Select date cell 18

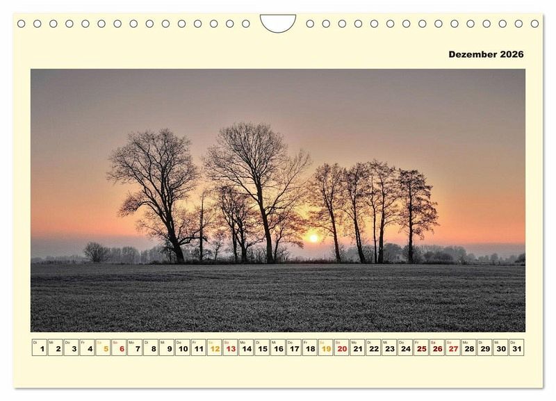(310, 347)
